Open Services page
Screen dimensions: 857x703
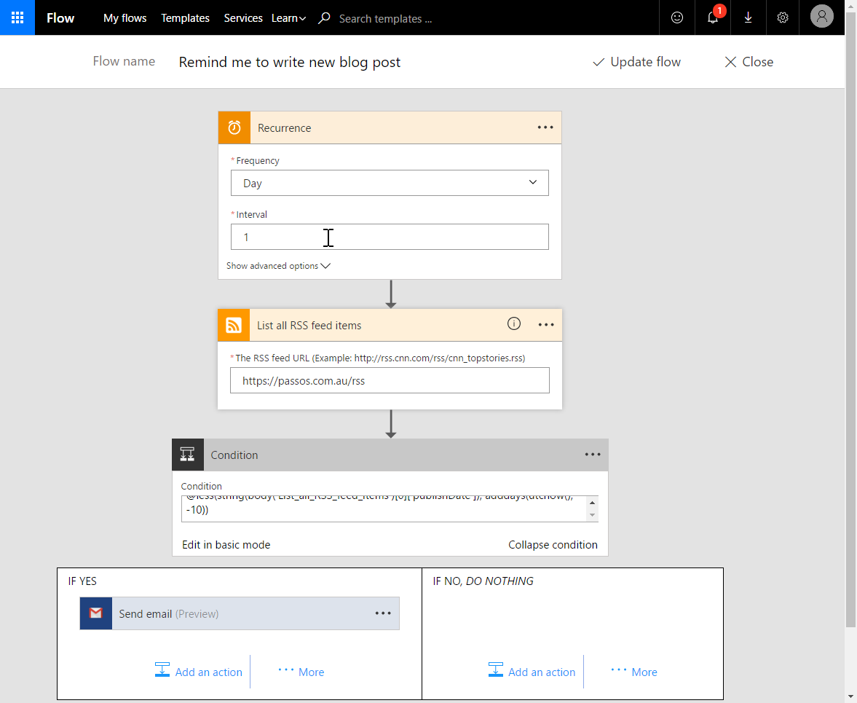tap(243, 18)
